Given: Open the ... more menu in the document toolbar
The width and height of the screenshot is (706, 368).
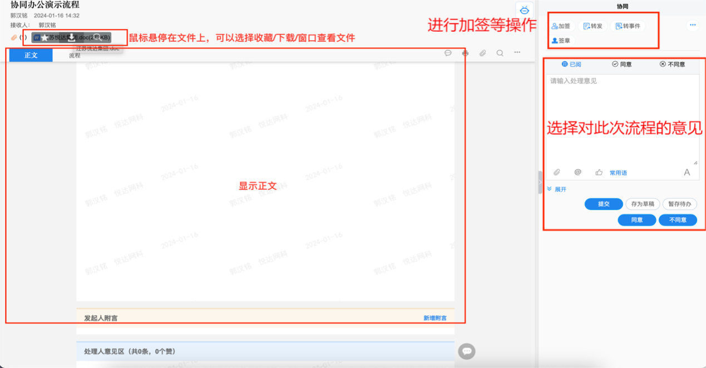Looking at the screenshot, I should click(516, 52).
